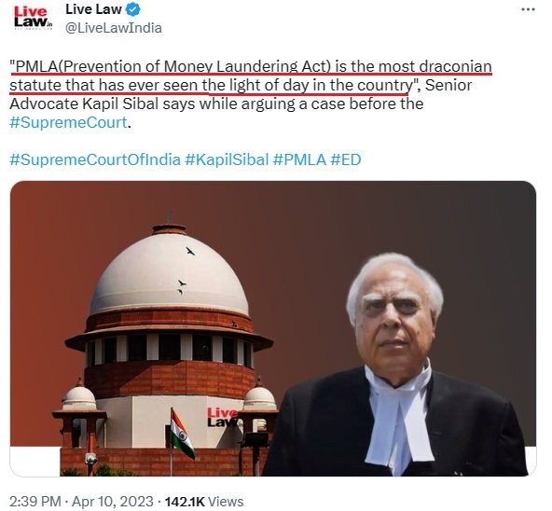Open the #ED hashtag
The image size is (552, 511).
tap(346, 159)
